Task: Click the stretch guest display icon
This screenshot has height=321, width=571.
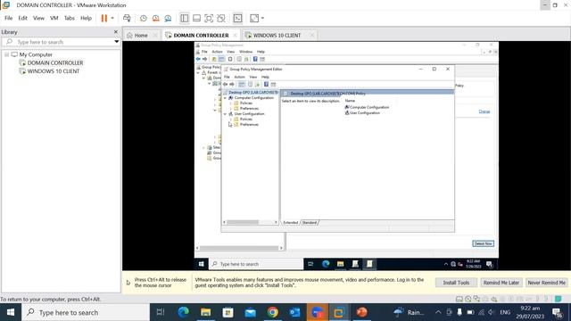Action: pos(254,18)
